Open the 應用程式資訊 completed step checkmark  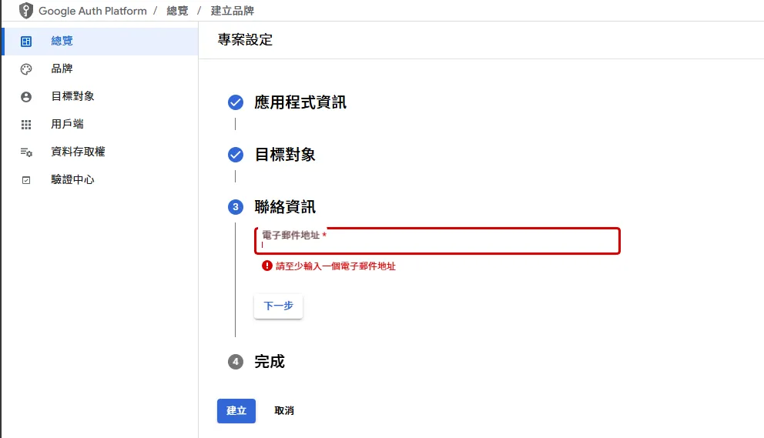tap(236, 102)
